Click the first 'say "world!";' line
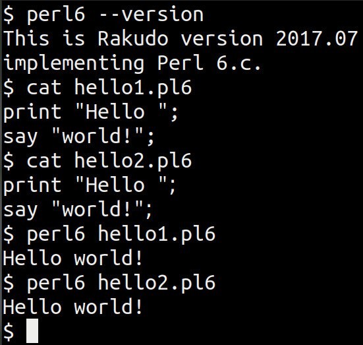The height and width of the screenshot is (345, 363). pyautogui.click(x=78, y=137)
